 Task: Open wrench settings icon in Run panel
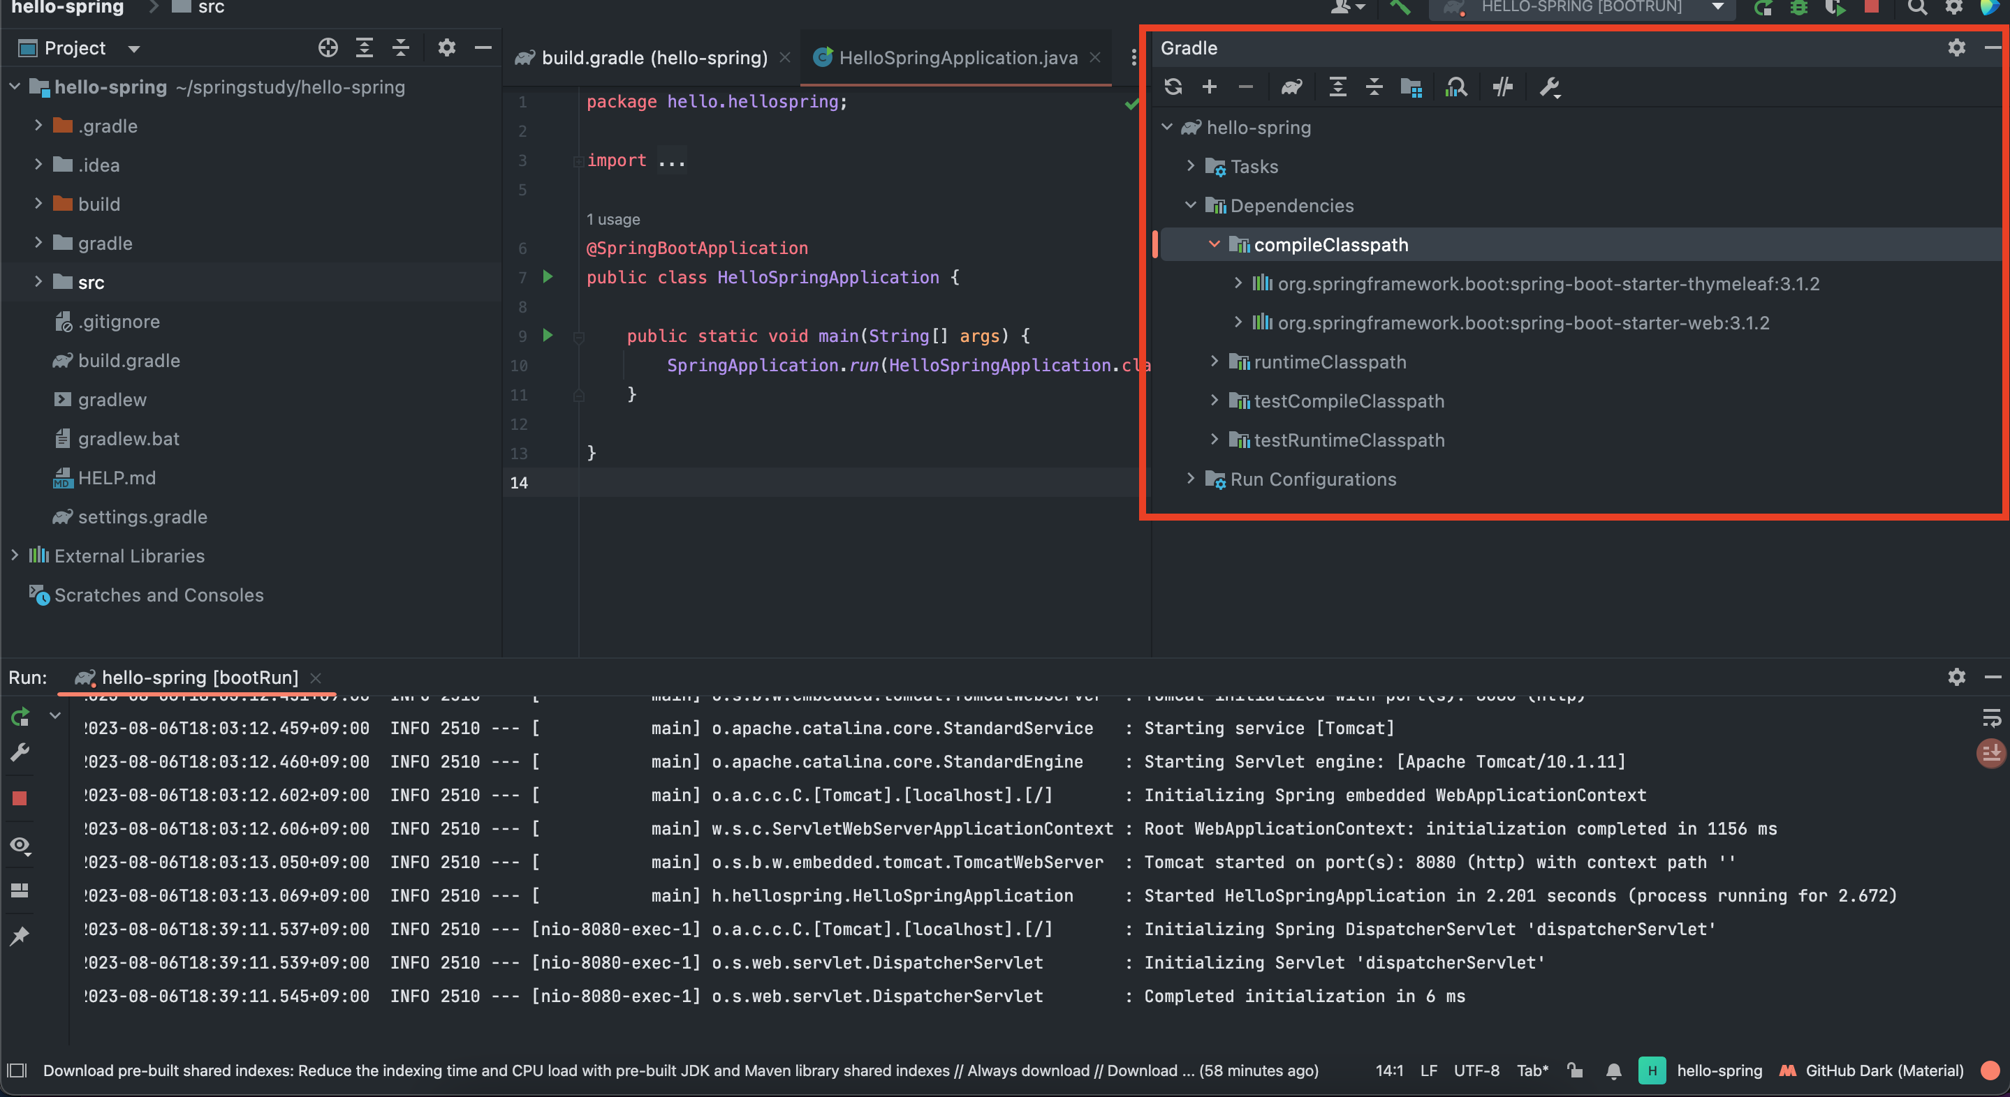tap(20, 752)
